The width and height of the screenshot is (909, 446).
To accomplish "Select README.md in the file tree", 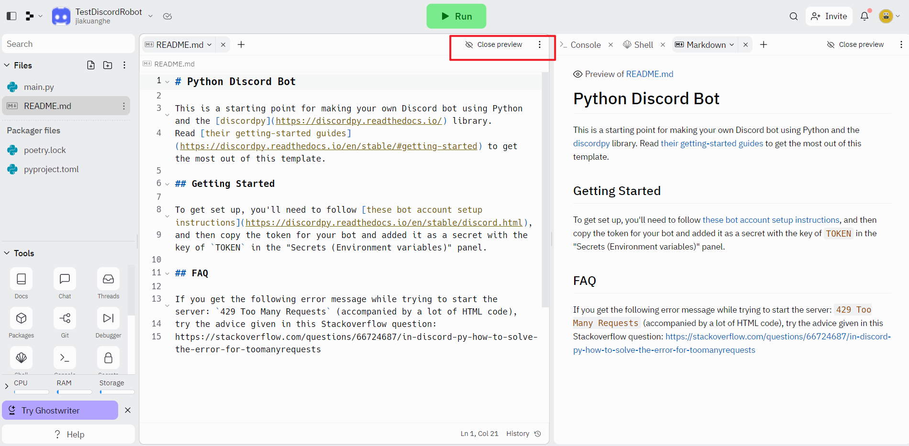I will (66, 106).
